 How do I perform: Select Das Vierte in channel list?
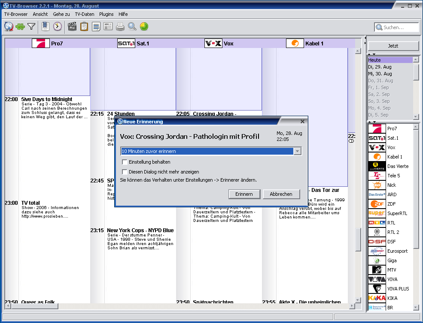390,166
